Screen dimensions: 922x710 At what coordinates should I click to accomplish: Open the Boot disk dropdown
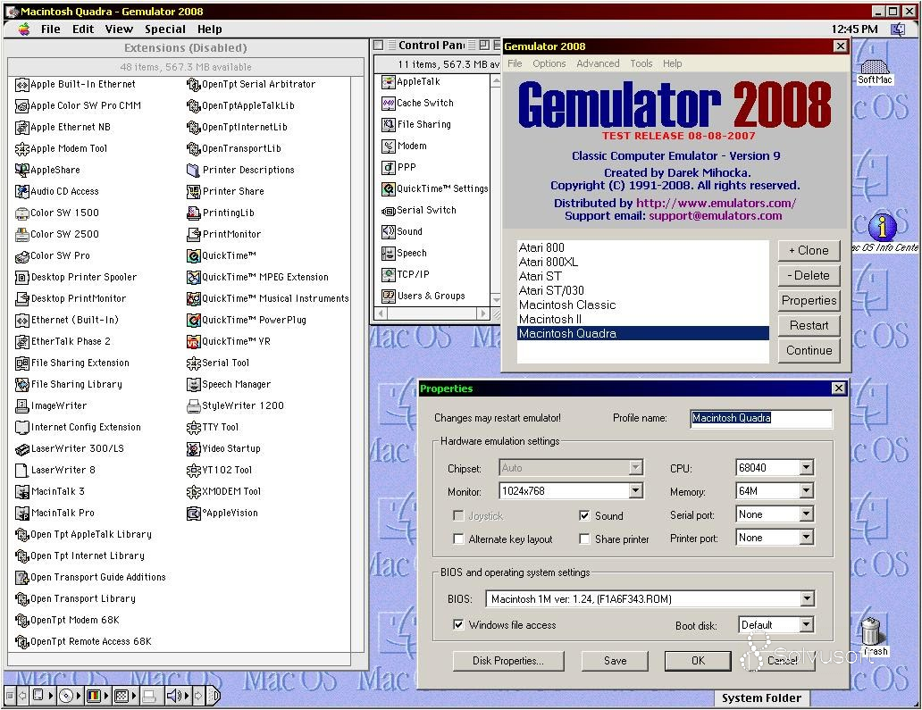coord(807,625)
